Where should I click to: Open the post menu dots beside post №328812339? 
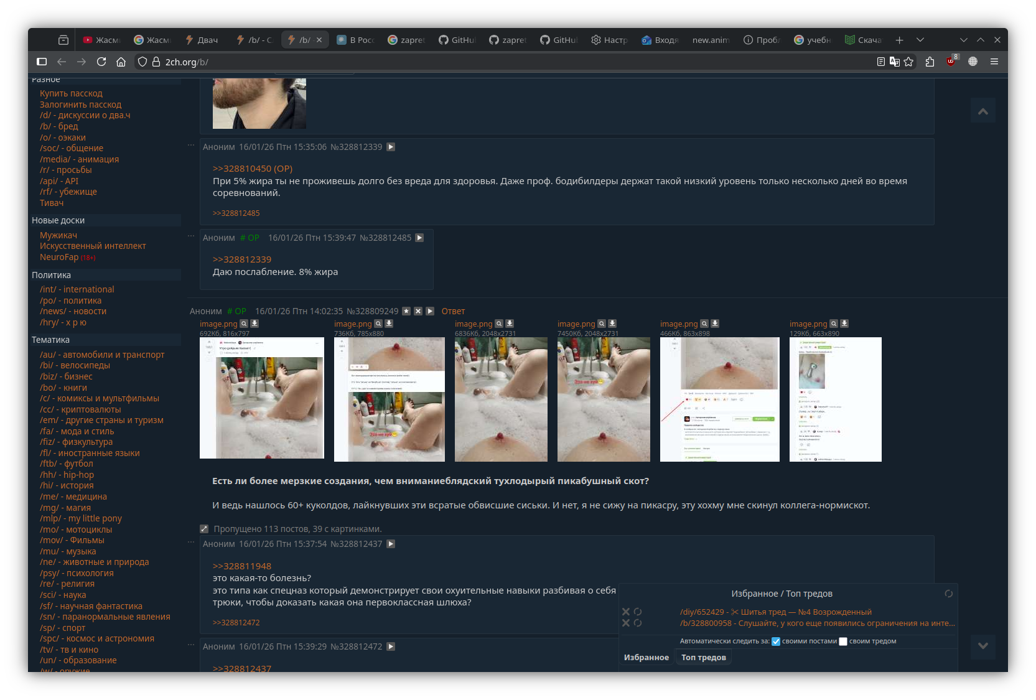[191, 146]
